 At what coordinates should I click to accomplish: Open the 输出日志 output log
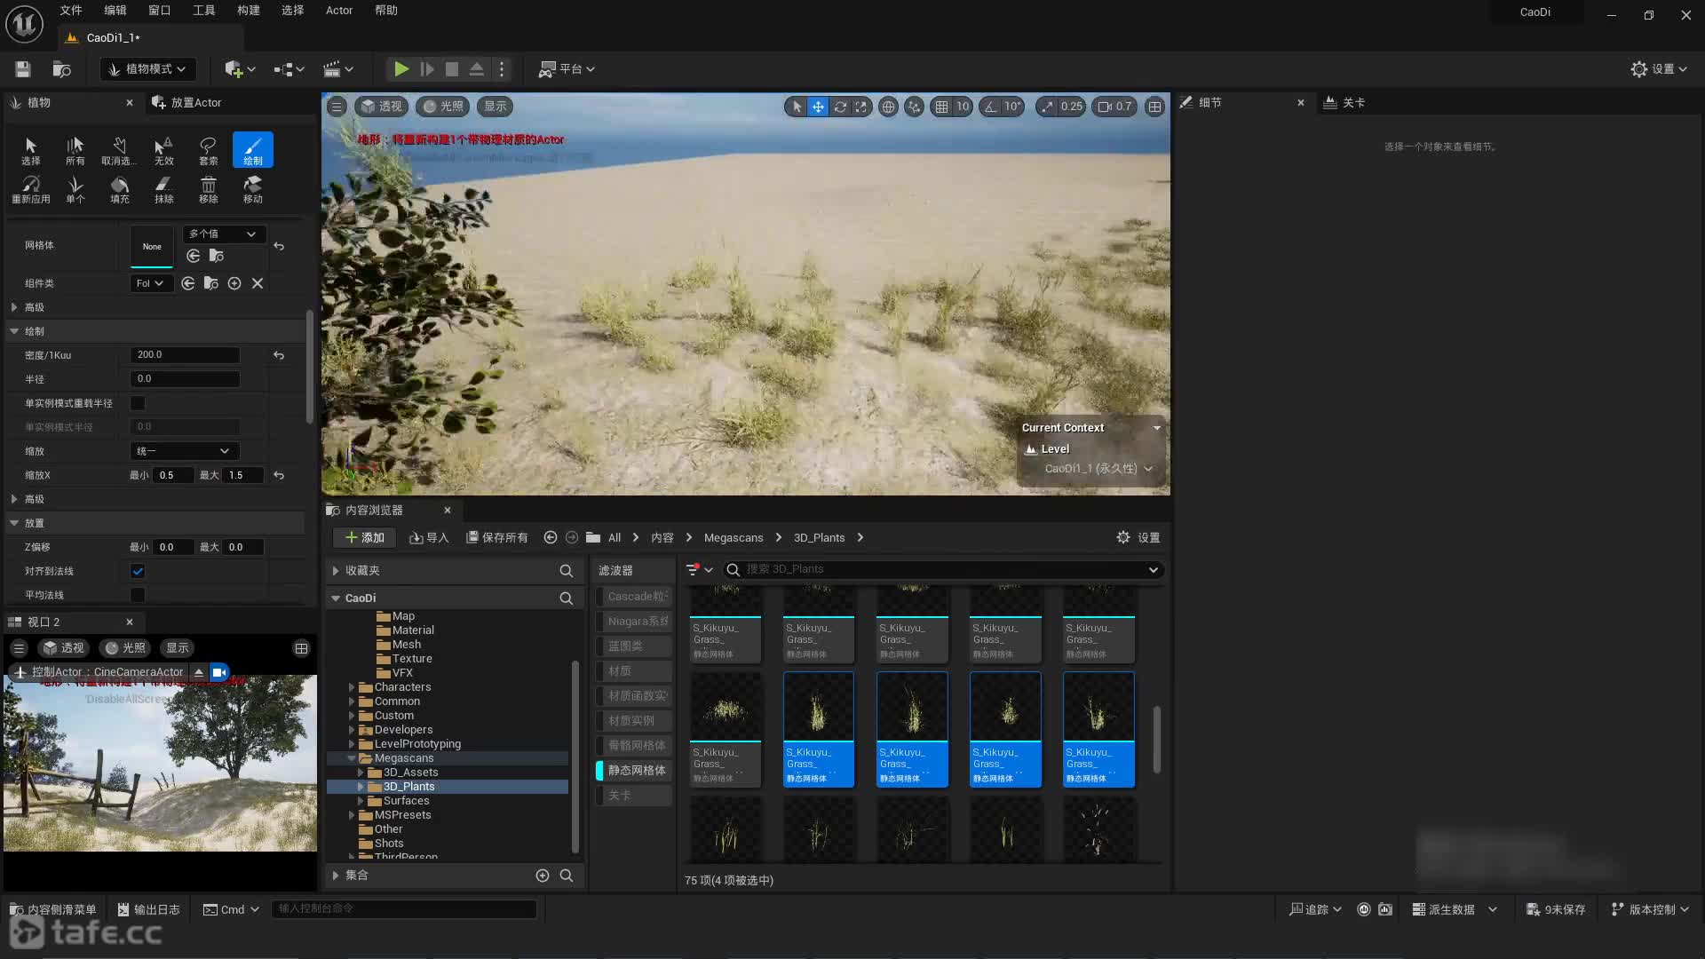149,909
